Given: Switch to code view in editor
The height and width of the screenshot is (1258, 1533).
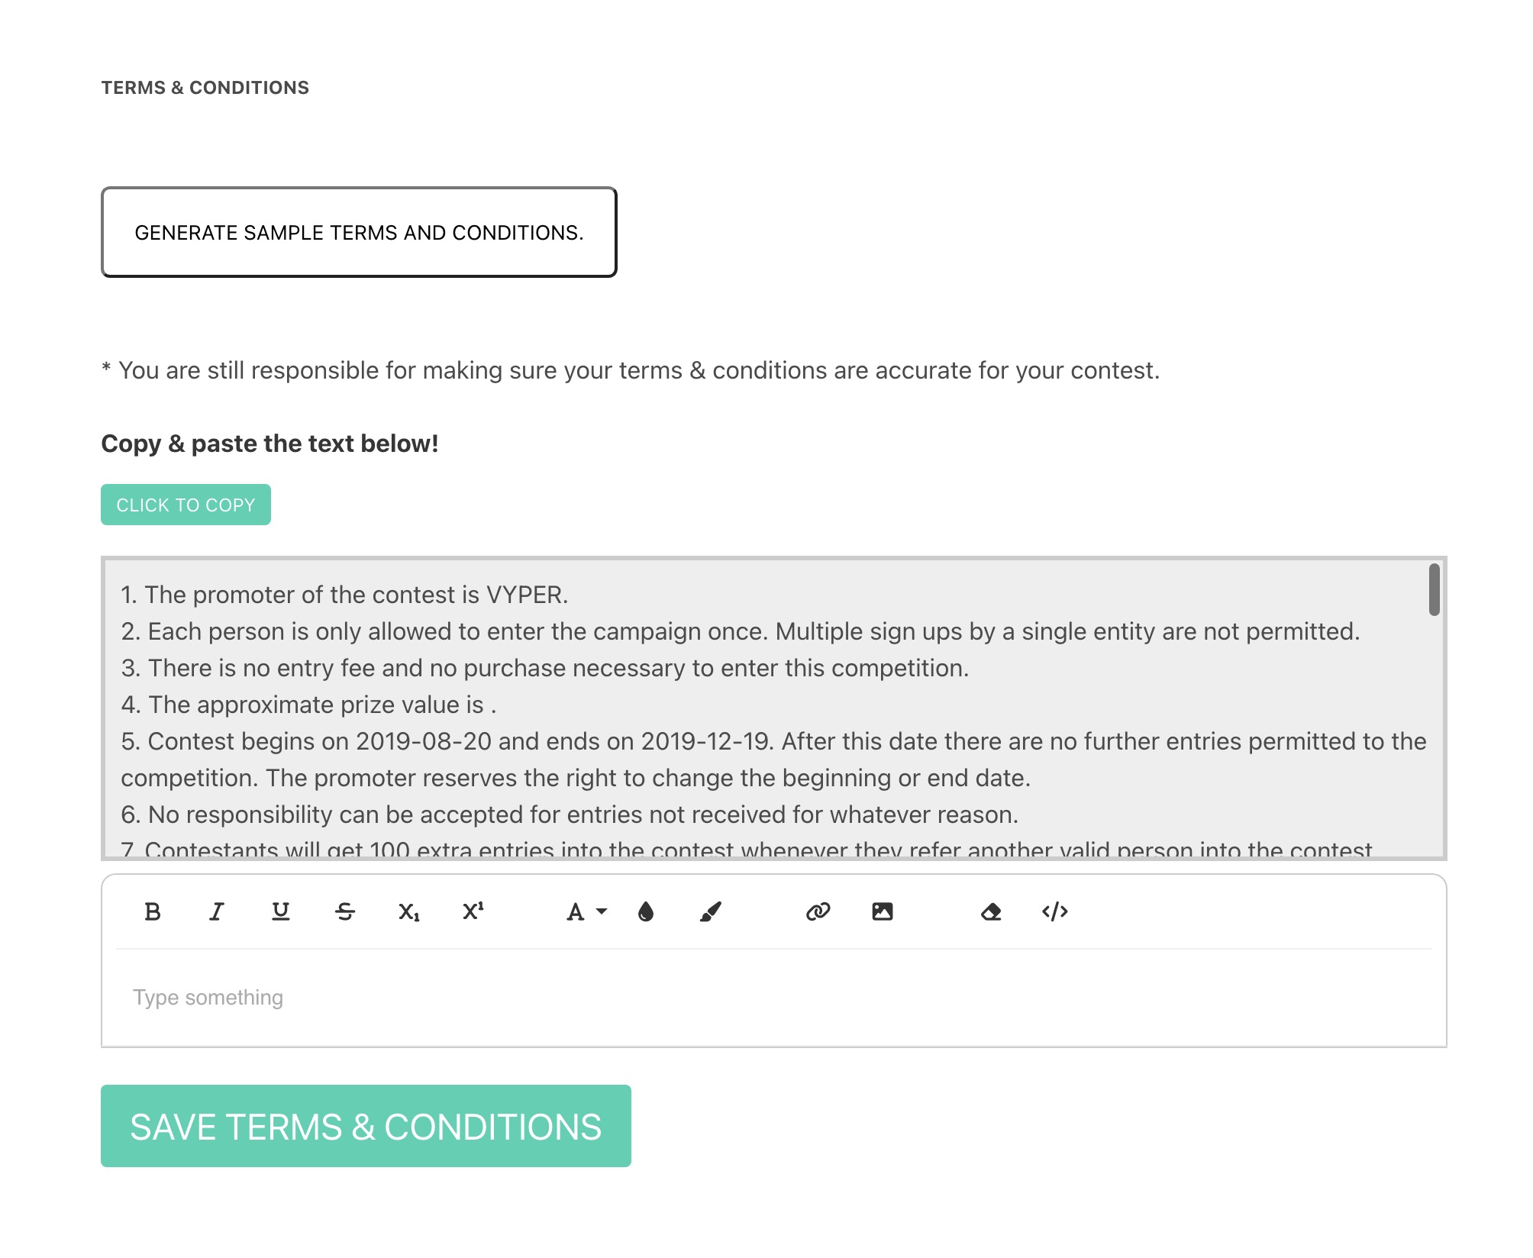Looking at the screenshot, I should 1055,911.
